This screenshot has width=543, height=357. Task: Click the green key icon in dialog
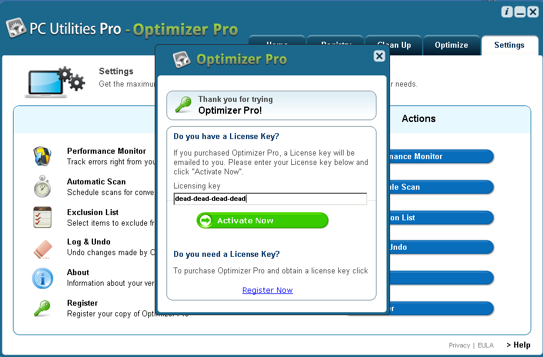(x=183, y=104)
